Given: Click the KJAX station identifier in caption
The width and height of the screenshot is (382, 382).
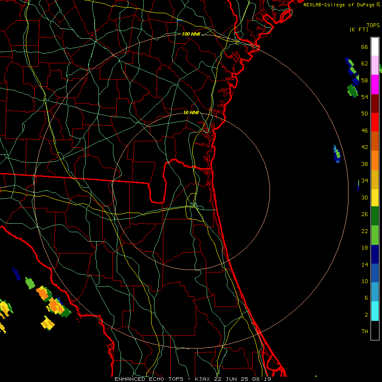Looking at the screenshot, I should pyautogui.click(x=203, y=379).
